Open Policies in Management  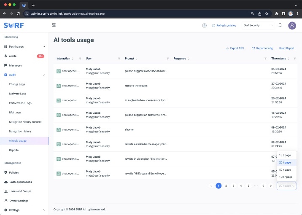(x=14, y=172)
